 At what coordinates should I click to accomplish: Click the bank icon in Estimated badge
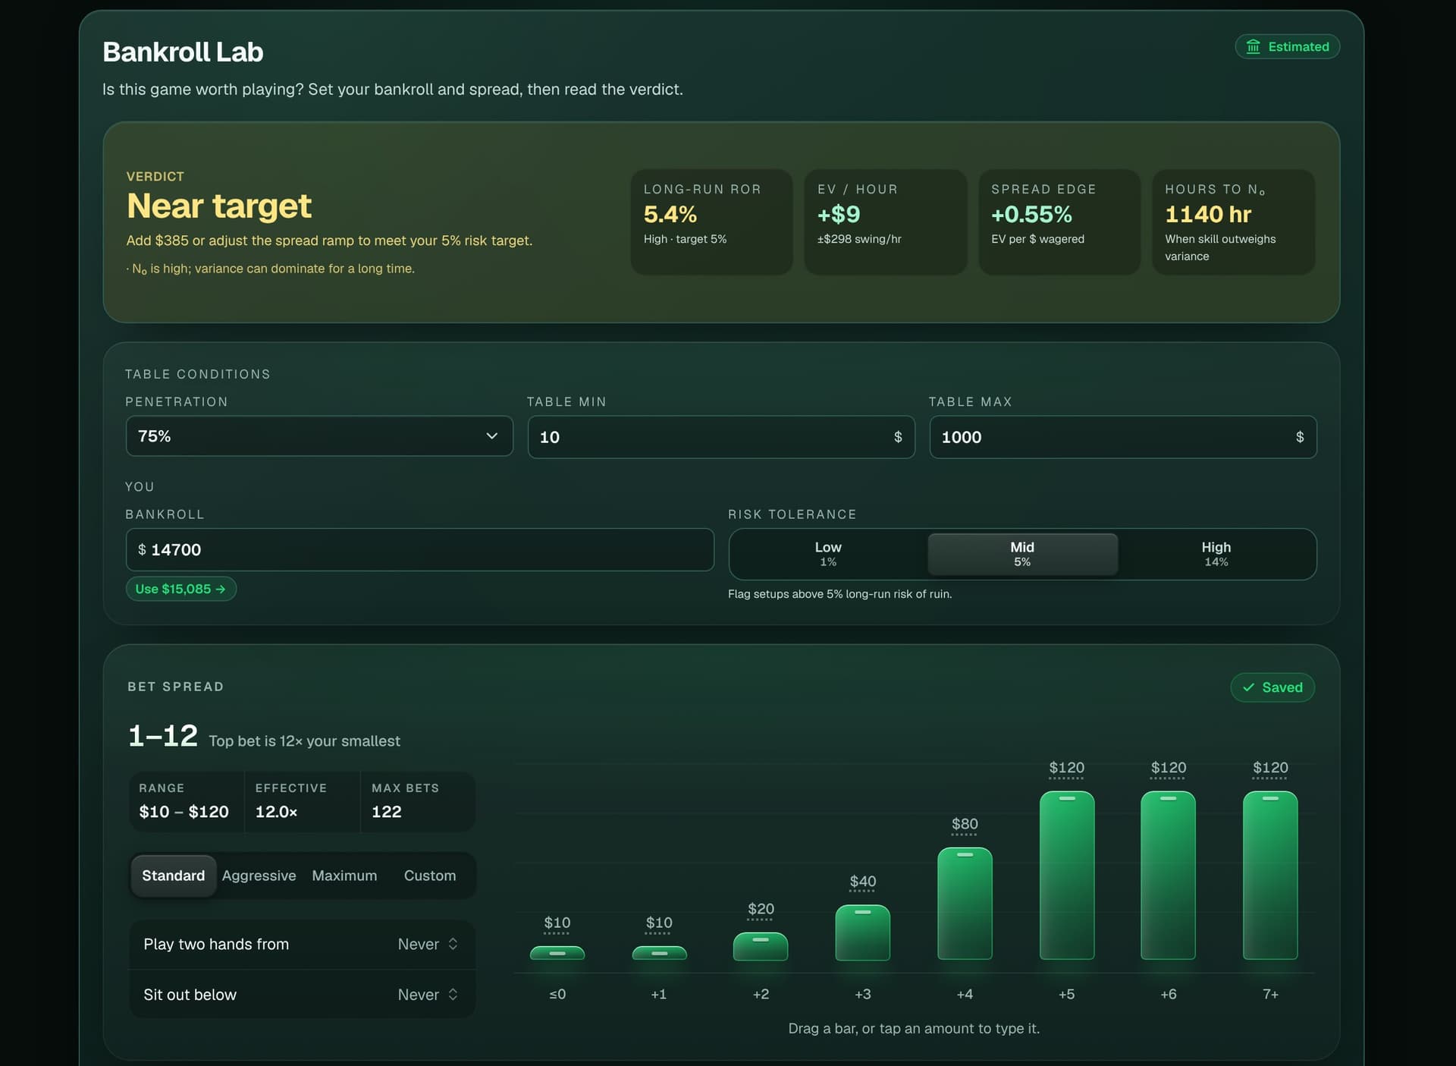pos(1253,47)
